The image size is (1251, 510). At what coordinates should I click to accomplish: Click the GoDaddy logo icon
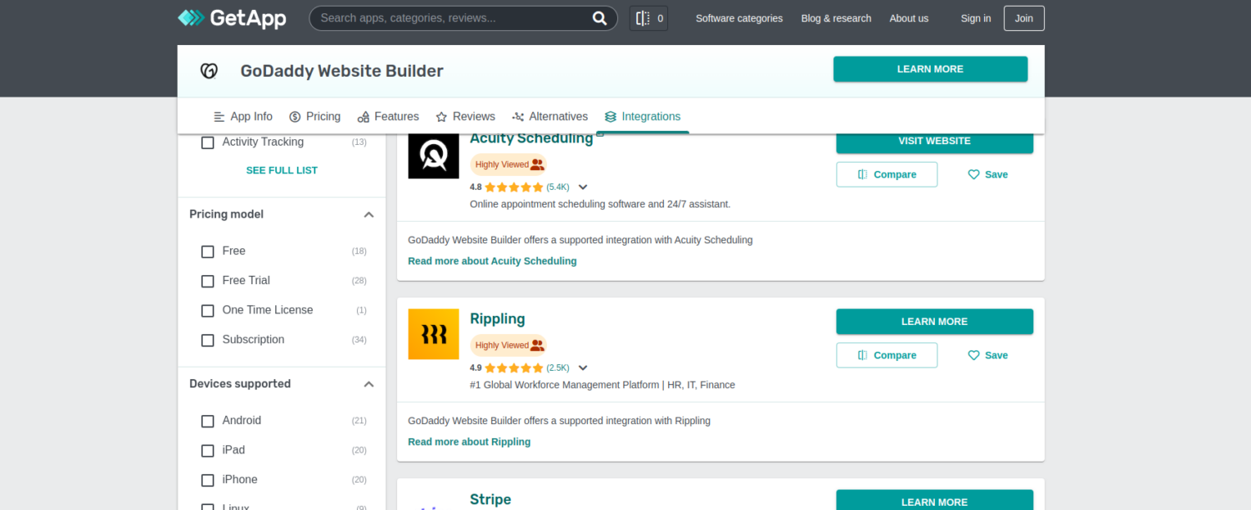click(x=209, y=71)
